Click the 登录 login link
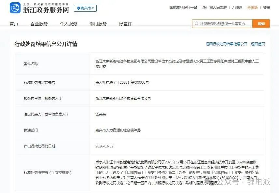The width and height of the screenshot is (279, 193). coord(267,7)
